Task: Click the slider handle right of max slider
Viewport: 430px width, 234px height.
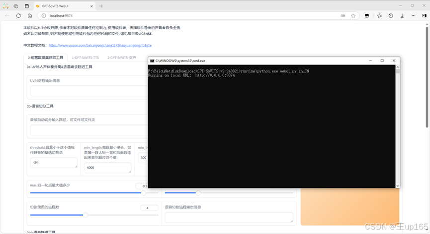Action: pos(198,193)
